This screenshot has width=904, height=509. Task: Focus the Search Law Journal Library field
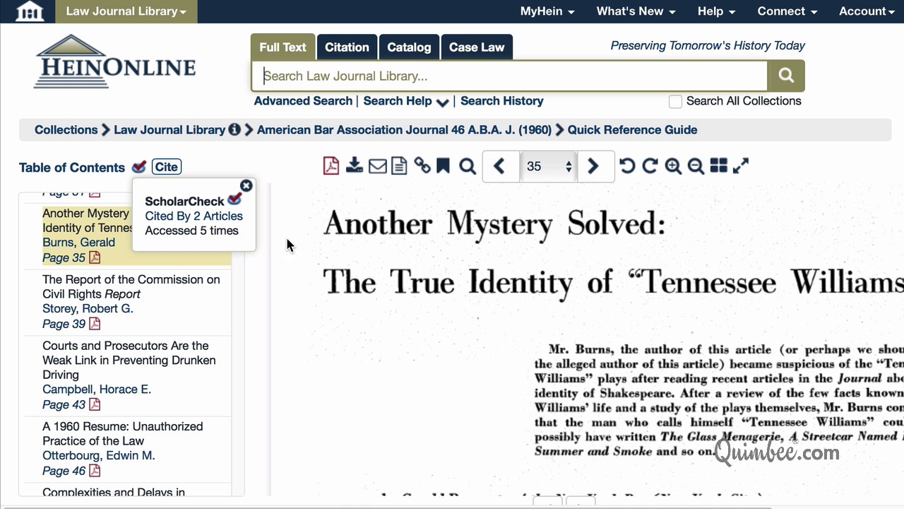click(x=510, y=76)
